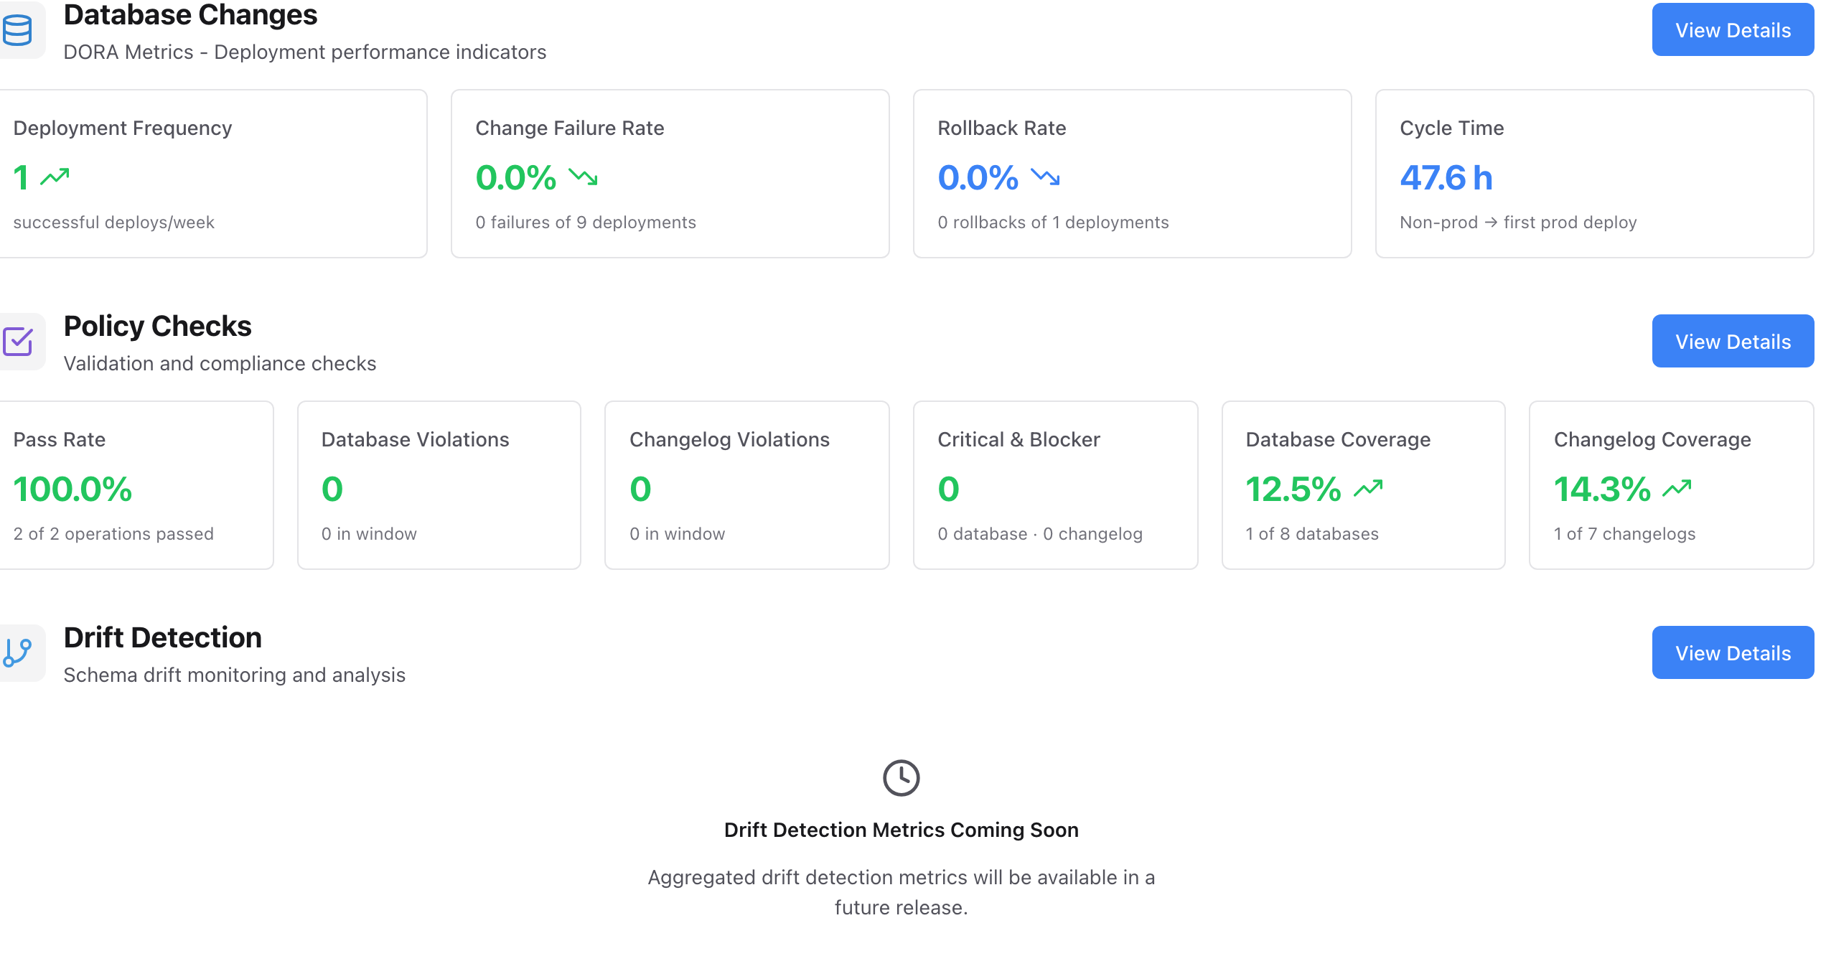Click the Changelog Coverage upward trend arrow
The height and width of the screenshot is (979, 1826).
[1677, 489]
